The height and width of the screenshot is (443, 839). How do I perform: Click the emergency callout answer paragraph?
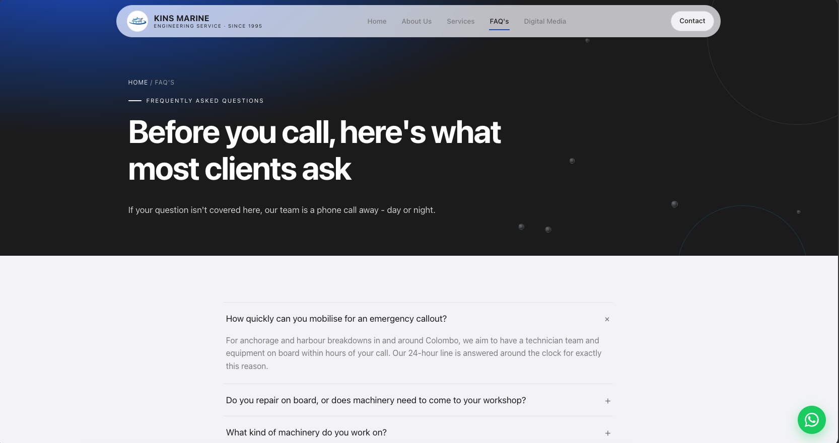[413, 353]
